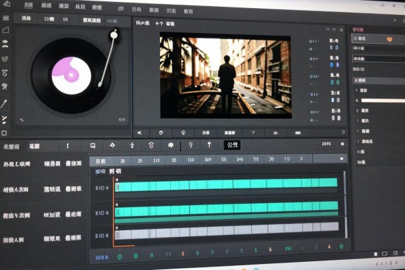Click the 9 marker on the timeline ruler
Viewport: 405px width, 270px height.
tap(301, 159)
